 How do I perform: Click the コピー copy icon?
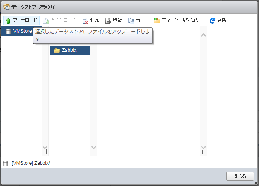click(x=131, y=20)
